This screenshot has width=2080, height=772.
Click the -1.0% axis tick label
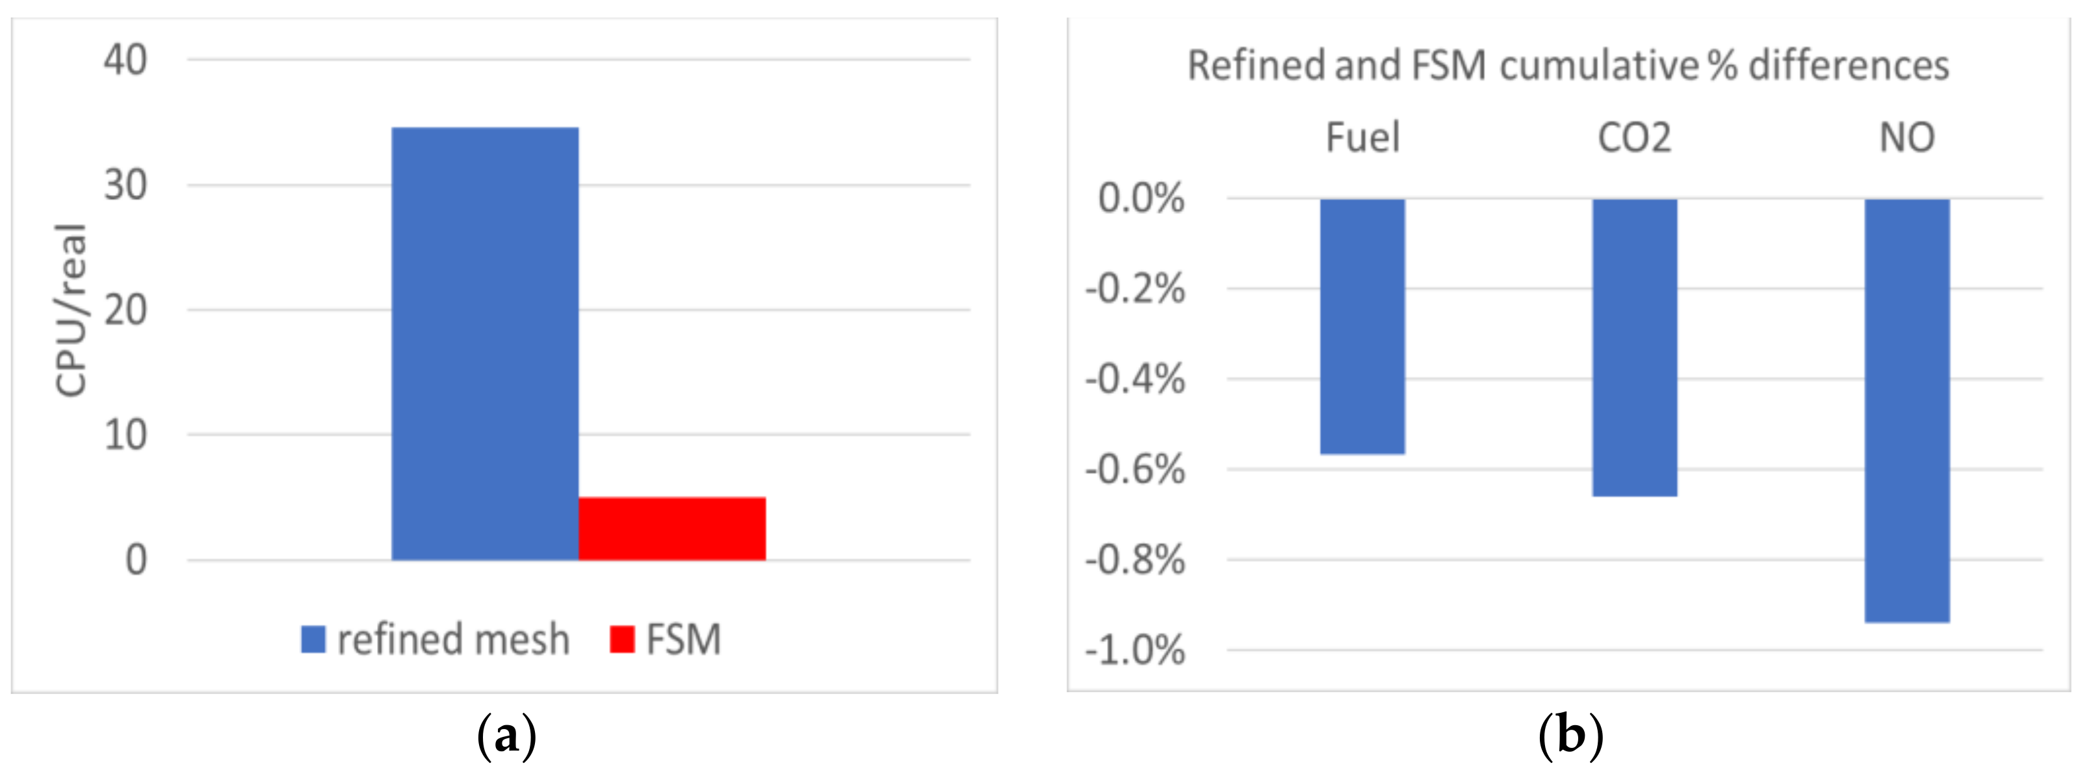coord(1134,649)
